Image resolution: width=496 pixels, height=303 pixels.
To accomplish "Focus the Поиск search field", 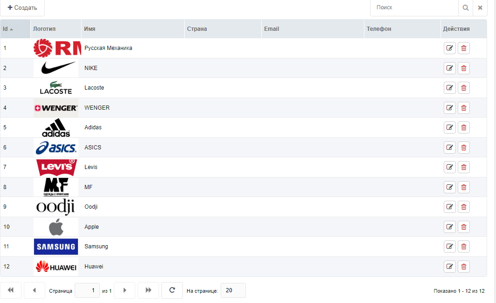I will point(414,7).
